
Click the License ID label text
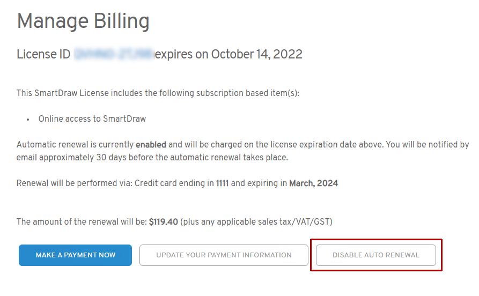43,54
